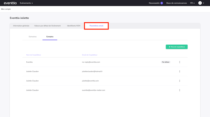Image resolution: width=210 pixels, height=117 pixels.
Task: Click email juliette@eventtia.com
Action: point(90,81)
